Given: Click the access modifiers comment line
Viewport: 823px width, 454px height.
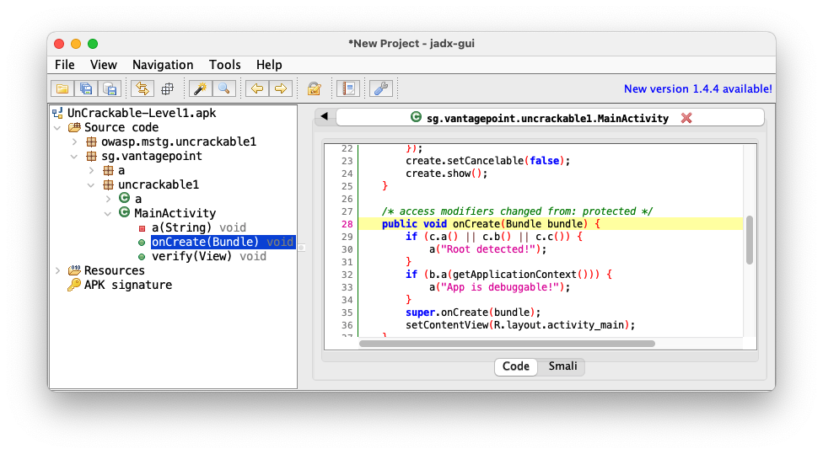Looking at the screenshot, I should [x=517, y=211].
